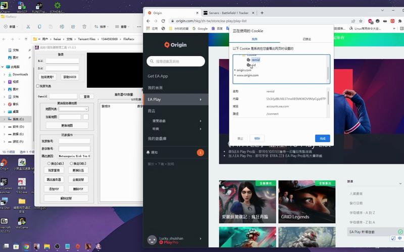Image resolution: width=404 pixels, height=252 pixels.
Task: Select the remid cookie icon entry
Action: click(254, 59)
